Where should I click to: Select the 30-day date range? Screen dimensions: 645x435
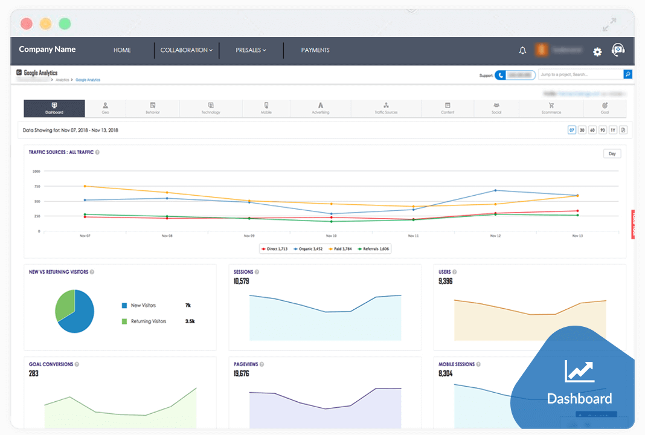tap(581, 129)
